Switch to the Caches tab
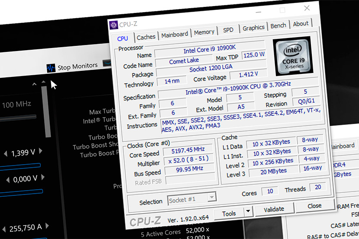Image resolution: width=359 pixels, height=239 pixels. (x=146, y=37)
